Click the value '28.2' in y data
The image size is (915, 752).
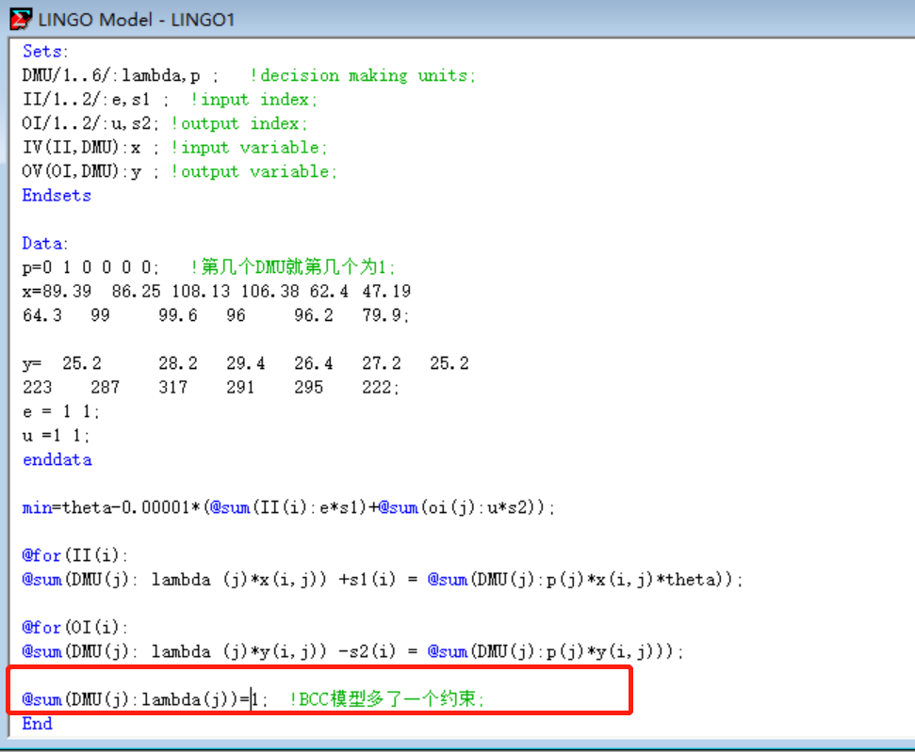(178, 363)
